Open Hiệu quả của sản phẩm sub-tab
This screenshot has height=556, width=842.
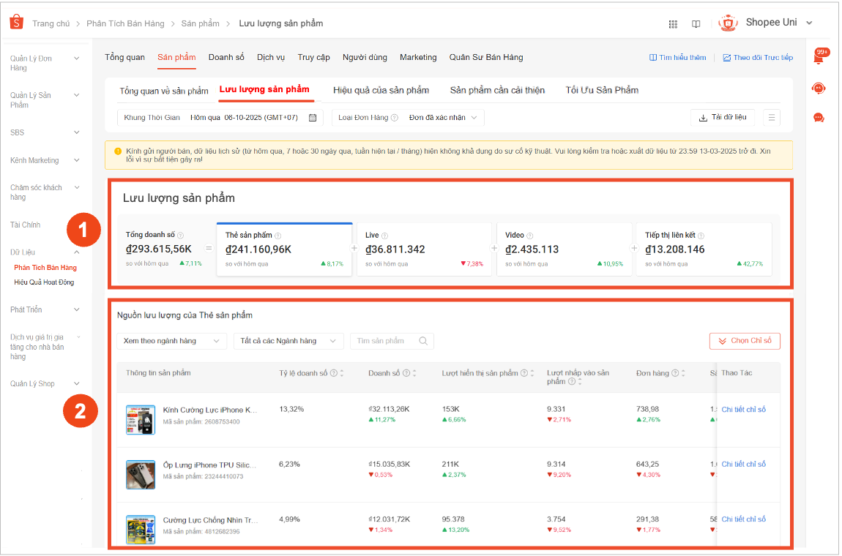point(381,90)
